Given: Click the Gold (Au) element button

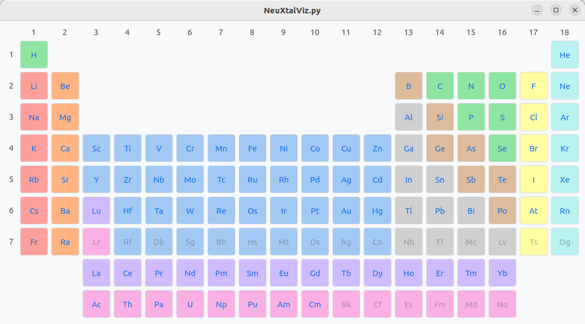Looking at the screenshot, I should coord(346,210).
